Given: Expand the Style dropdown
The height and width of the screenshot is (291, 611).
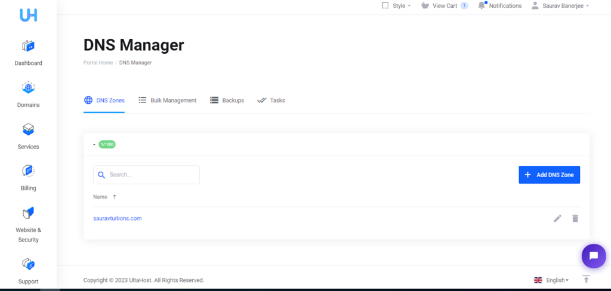Looking at the screenshot, I should point(396,5).
